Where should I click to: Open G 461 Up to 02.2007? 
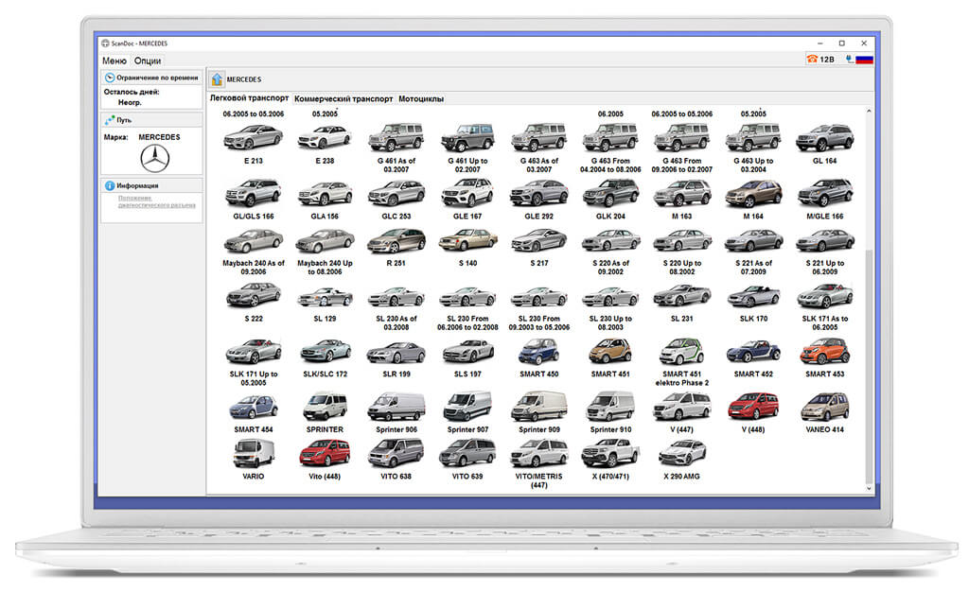click(x=467, y=138)
